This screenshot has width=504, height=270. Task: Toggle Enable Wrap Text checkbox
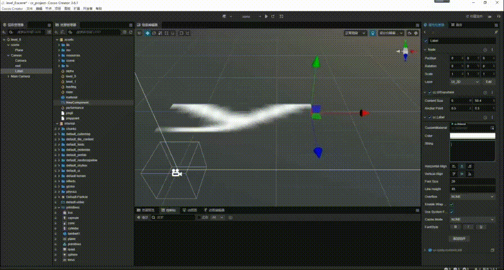pyautogui.click(x=452, y=204)
